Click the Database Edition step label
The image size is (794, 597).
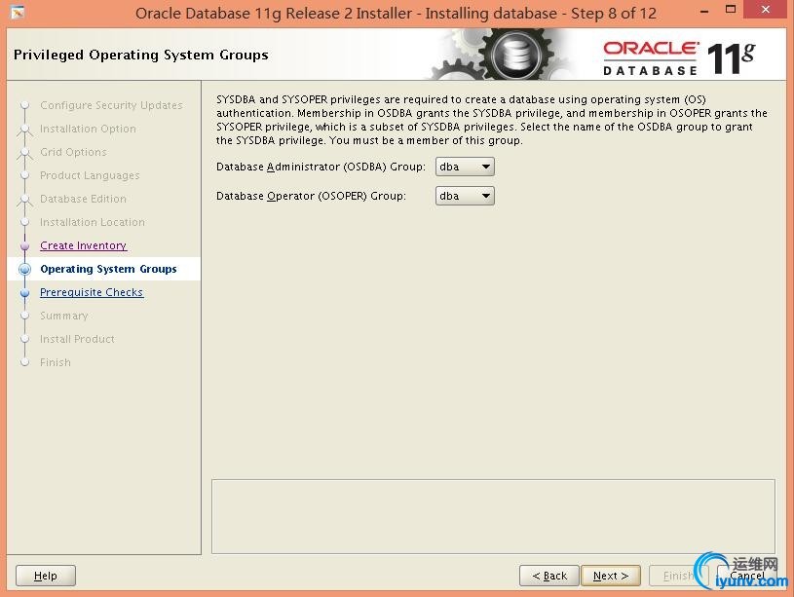[83, 199]
